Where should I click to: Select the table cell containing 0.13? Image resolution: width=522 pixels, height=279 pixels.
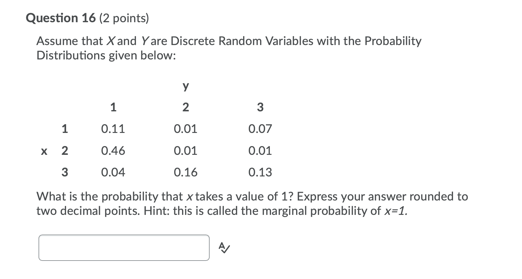point(260,172)
